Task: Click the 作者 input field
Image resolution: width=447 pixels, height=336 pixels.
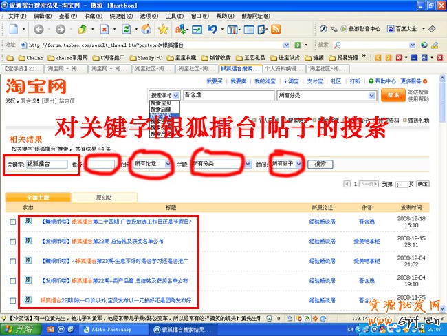Action: pyautogui.click(x=100, y=164)
